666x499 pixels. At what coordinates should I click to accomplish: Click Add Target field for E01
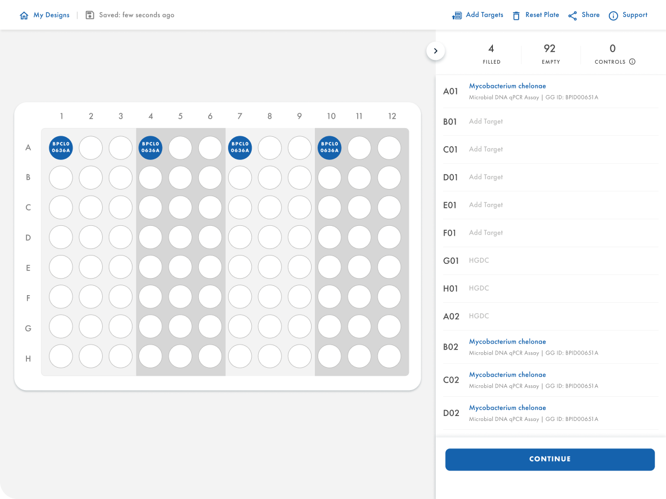click(x=486, y=205)
